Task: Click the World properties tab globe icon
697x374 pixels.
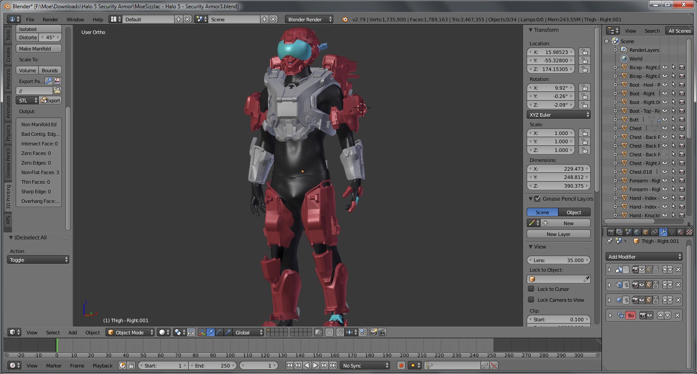Action: pyautogui.click(x=637, y=232)
